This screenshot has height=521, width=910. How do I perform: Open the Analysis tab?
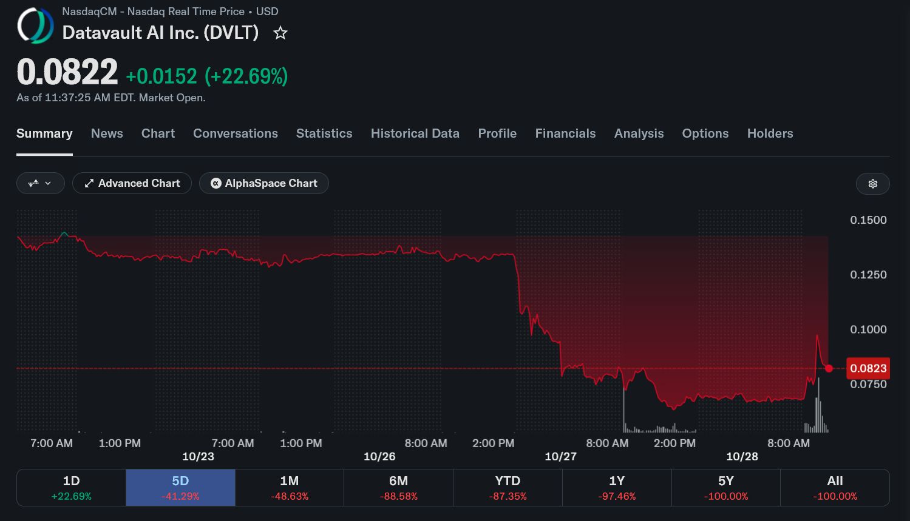(639, 133)
